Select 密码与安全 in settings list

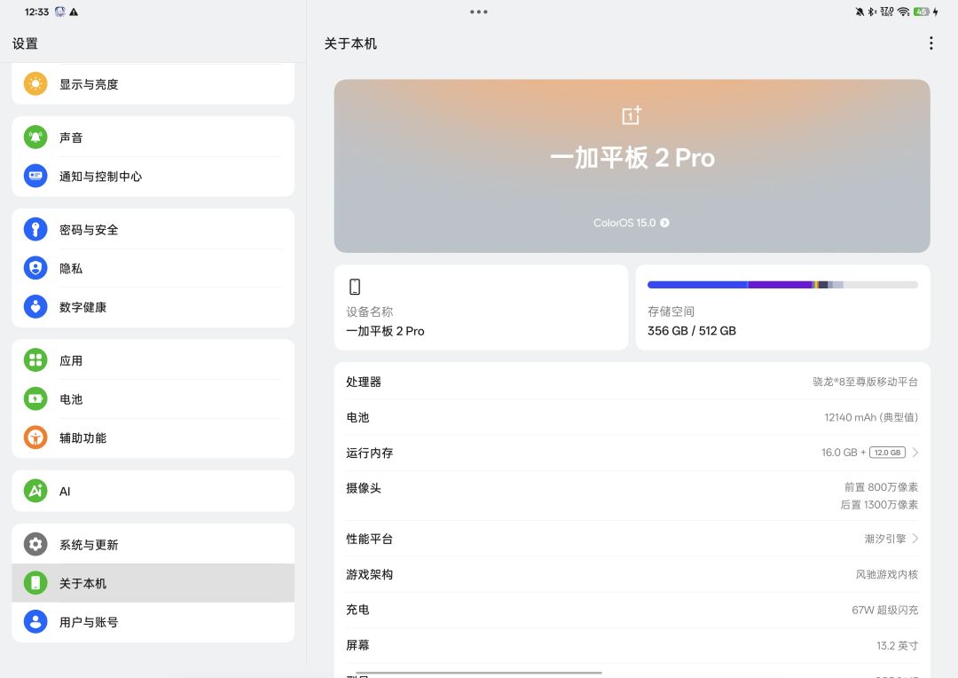[x=153, y=229]
